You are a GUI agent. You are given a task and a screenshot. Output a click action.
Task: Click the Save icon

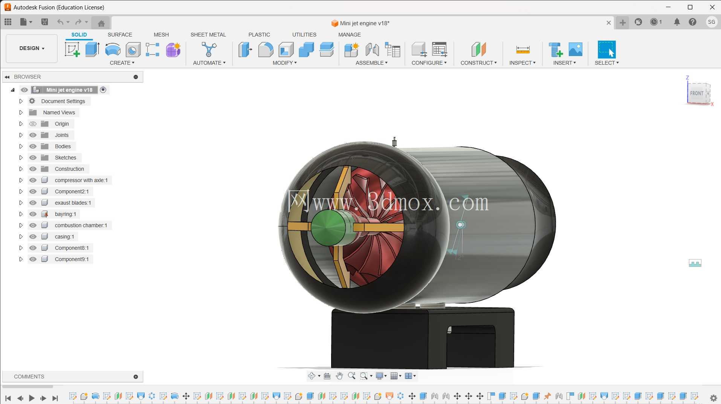click(44, 22)
